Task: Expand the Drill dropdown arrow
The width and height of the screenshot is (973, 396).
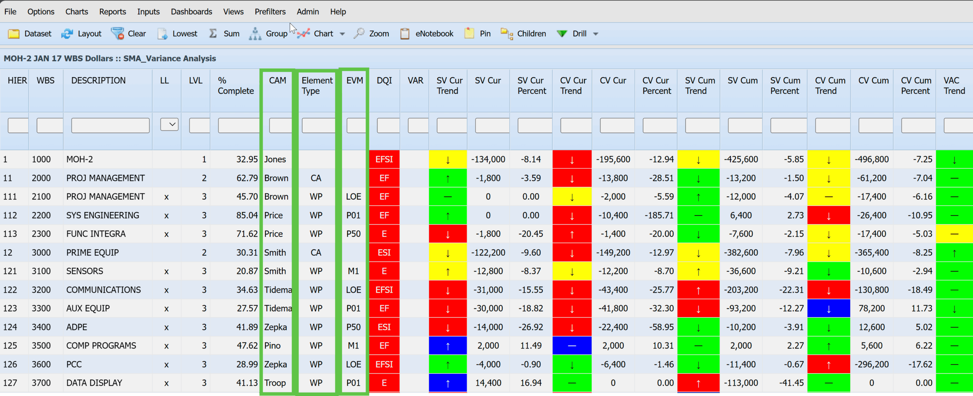Action: point(596,34)
